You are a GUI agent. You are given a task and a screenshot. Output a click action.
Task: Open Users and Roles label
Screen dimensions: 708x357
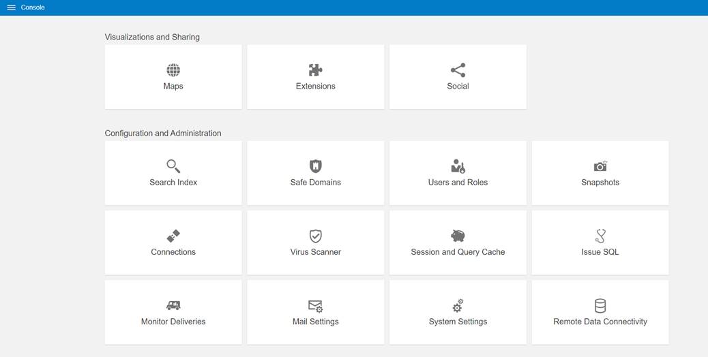[x=458, y=182]
